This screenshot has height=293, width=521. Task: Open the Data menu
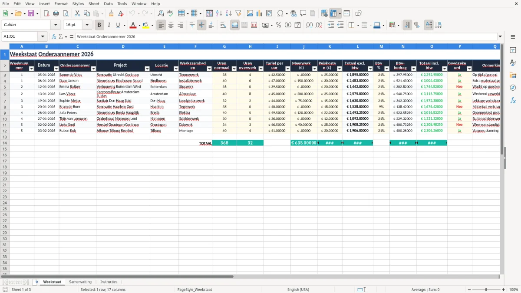[108, 3]
